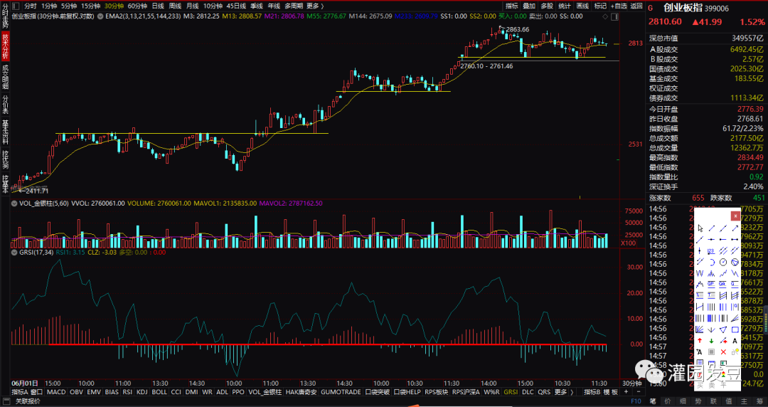
Task: Expand 更多 indicators in bottom bar
Action: pos(563,392)
